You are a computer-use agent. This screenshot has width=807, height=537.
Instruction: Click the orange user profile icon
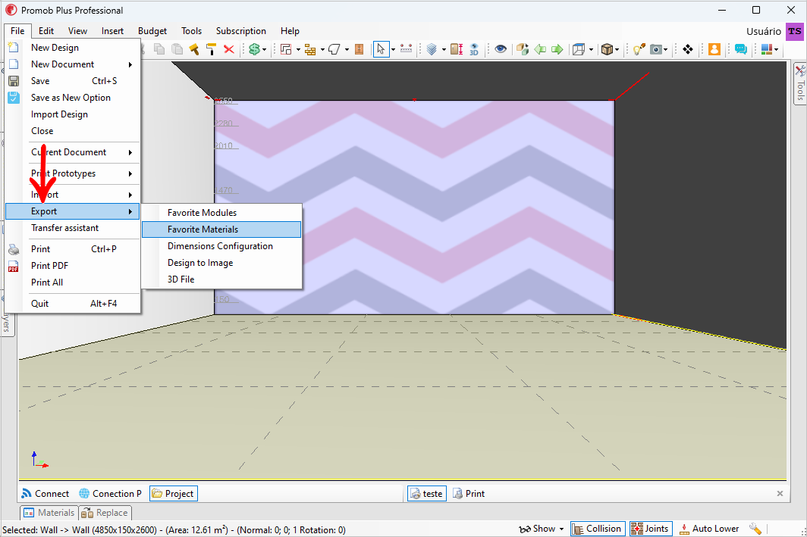[714, 49]
